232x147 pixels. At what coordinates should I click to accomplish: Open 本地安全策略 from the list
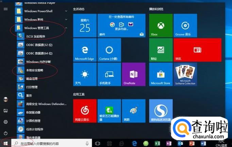(x=42, y=70)
